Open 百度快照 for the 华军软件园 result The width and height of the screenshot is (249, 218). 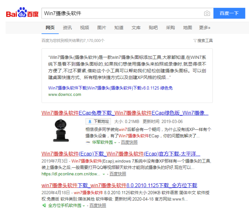click(x=129, y=142)
